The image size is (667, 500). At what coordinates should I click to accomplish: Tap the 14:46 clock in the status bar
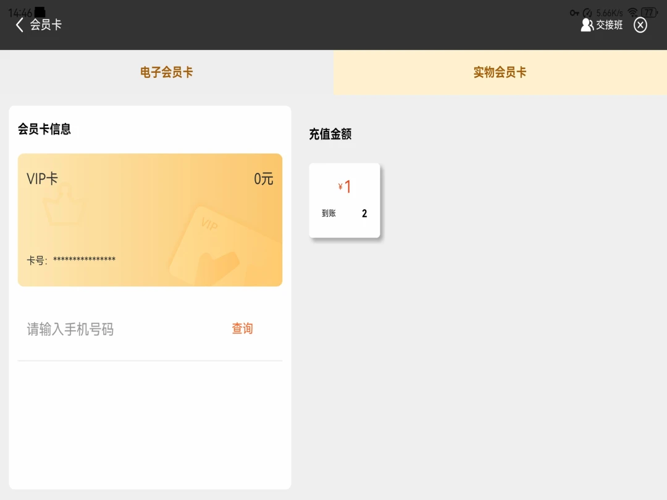pos(20,13)
